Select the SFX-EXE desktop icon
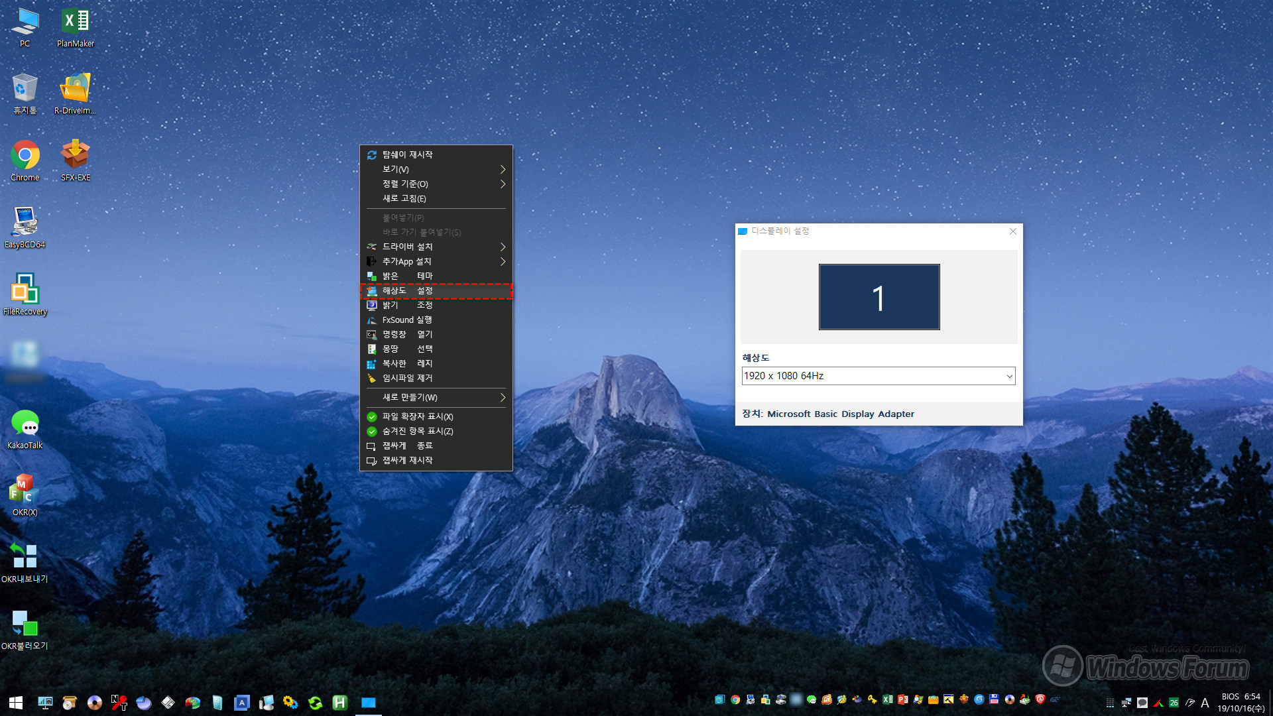 tap(76, 161)
